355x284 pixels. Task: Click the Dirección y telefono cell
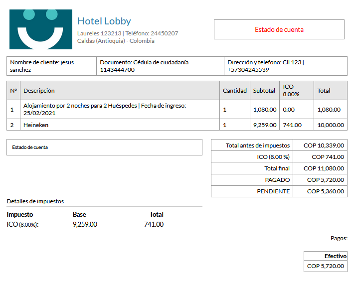pos(286,66)
